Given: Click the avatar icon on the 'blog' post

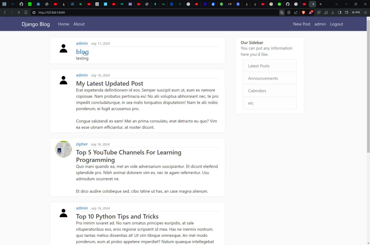Looking at the screenshot, I should pyautogui.click(x=63, y=48).
